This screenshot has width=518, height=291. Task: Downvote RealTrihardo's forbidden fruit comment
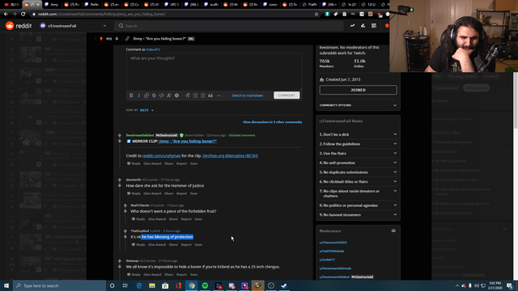125,211
